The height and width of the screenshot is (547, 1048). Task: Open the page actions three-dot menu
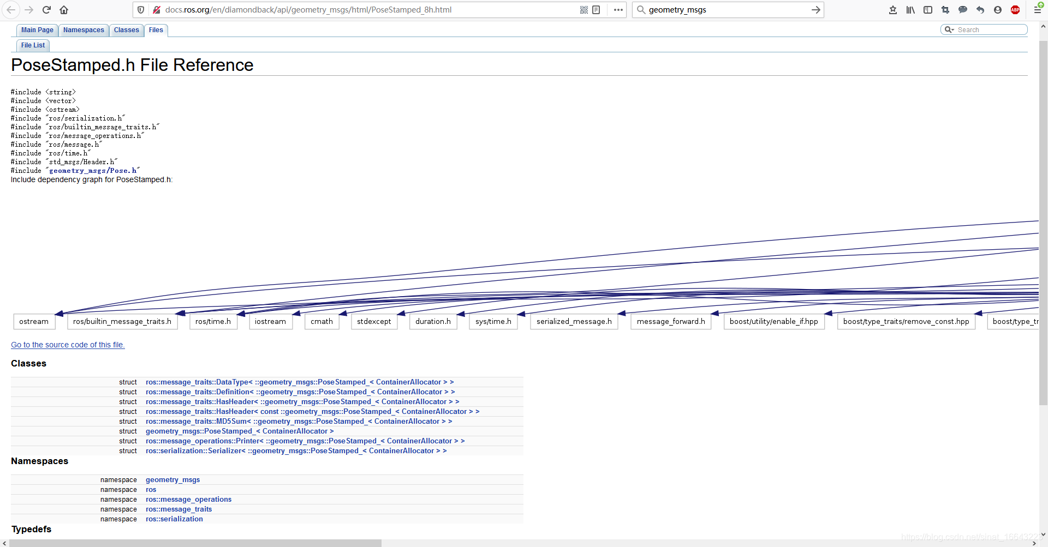[x=618, y=10]
